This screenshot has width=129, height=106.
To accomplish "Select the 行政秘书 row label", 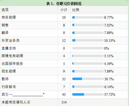I will pyautogui.click(x=9, y=87).
